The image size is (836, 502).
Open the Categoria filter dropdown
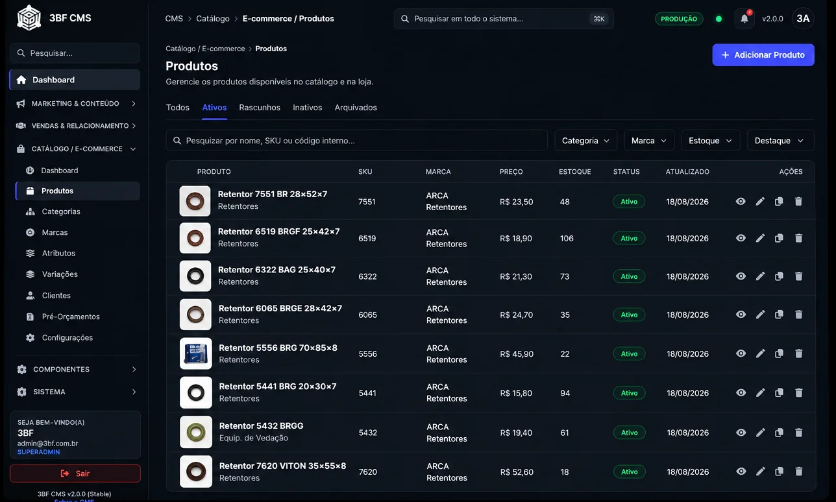585,141
